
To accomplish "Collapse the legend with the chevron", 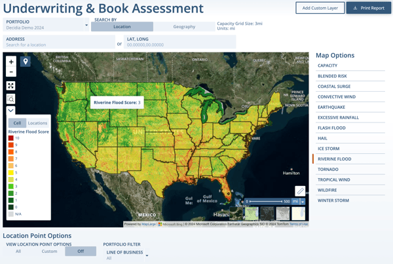I will click(x=10, y=110).
